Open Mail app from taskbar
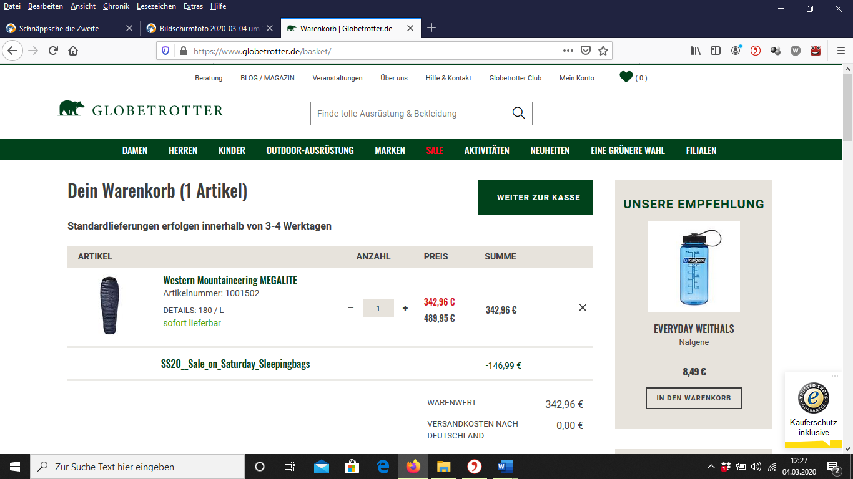This screenshot has height=479, width=853. tap(322, 467)
